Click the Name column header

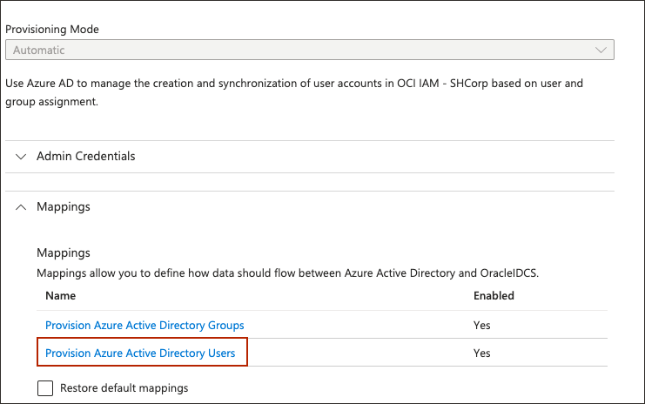(x=60, y=296)
